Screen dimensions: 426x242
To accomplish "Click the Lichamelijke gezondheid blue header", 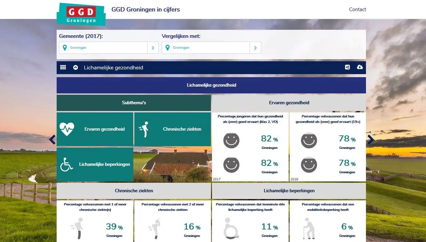I will pyautogui.click(x=211, y=85).
